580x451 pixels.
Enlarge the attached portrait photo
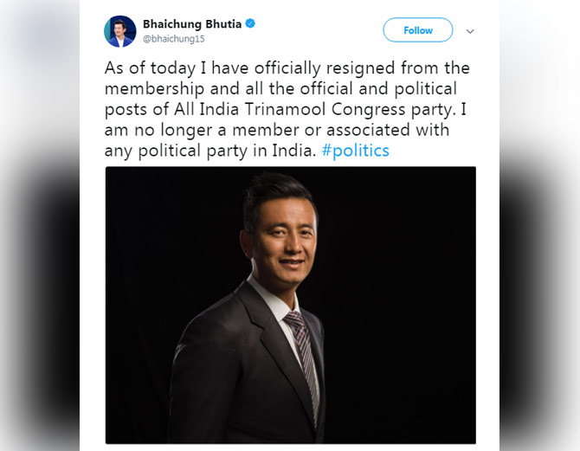tap(290, 305)
